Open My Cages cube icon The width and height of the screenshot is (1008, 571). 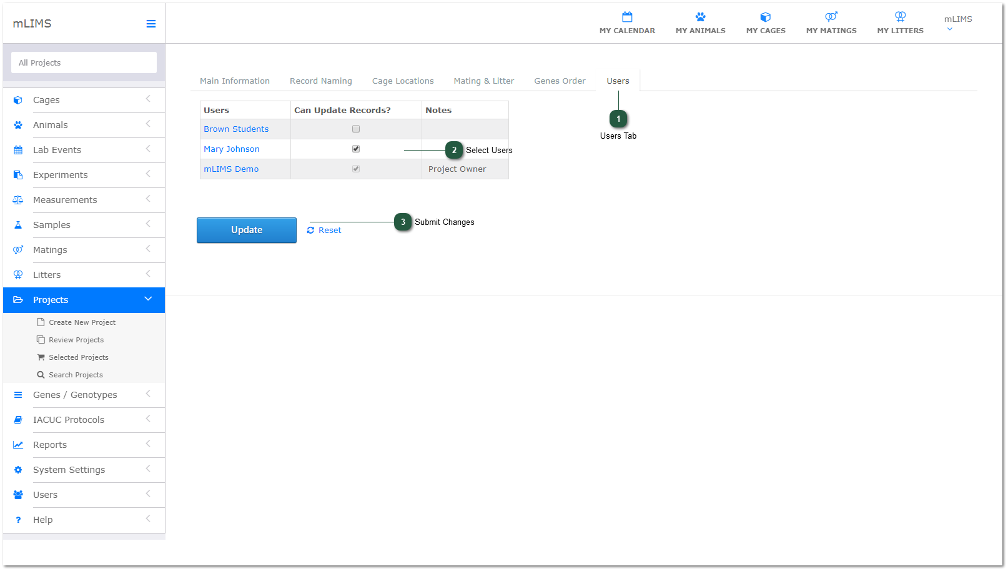click(x=765, y=17)
